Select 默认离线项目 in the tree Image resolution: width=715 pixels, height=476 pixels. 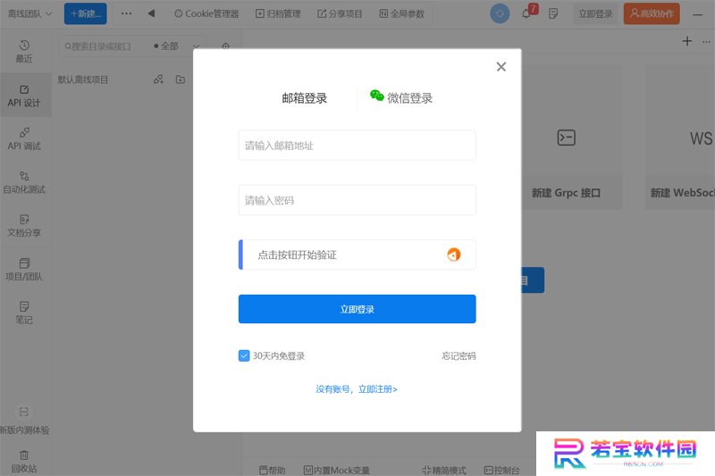point(83,79)
